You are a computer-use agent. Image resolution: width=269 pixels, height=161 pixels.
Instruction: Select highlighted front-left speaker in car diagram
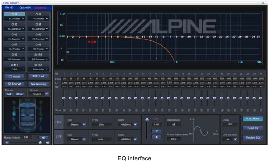(x=14, y=113)
